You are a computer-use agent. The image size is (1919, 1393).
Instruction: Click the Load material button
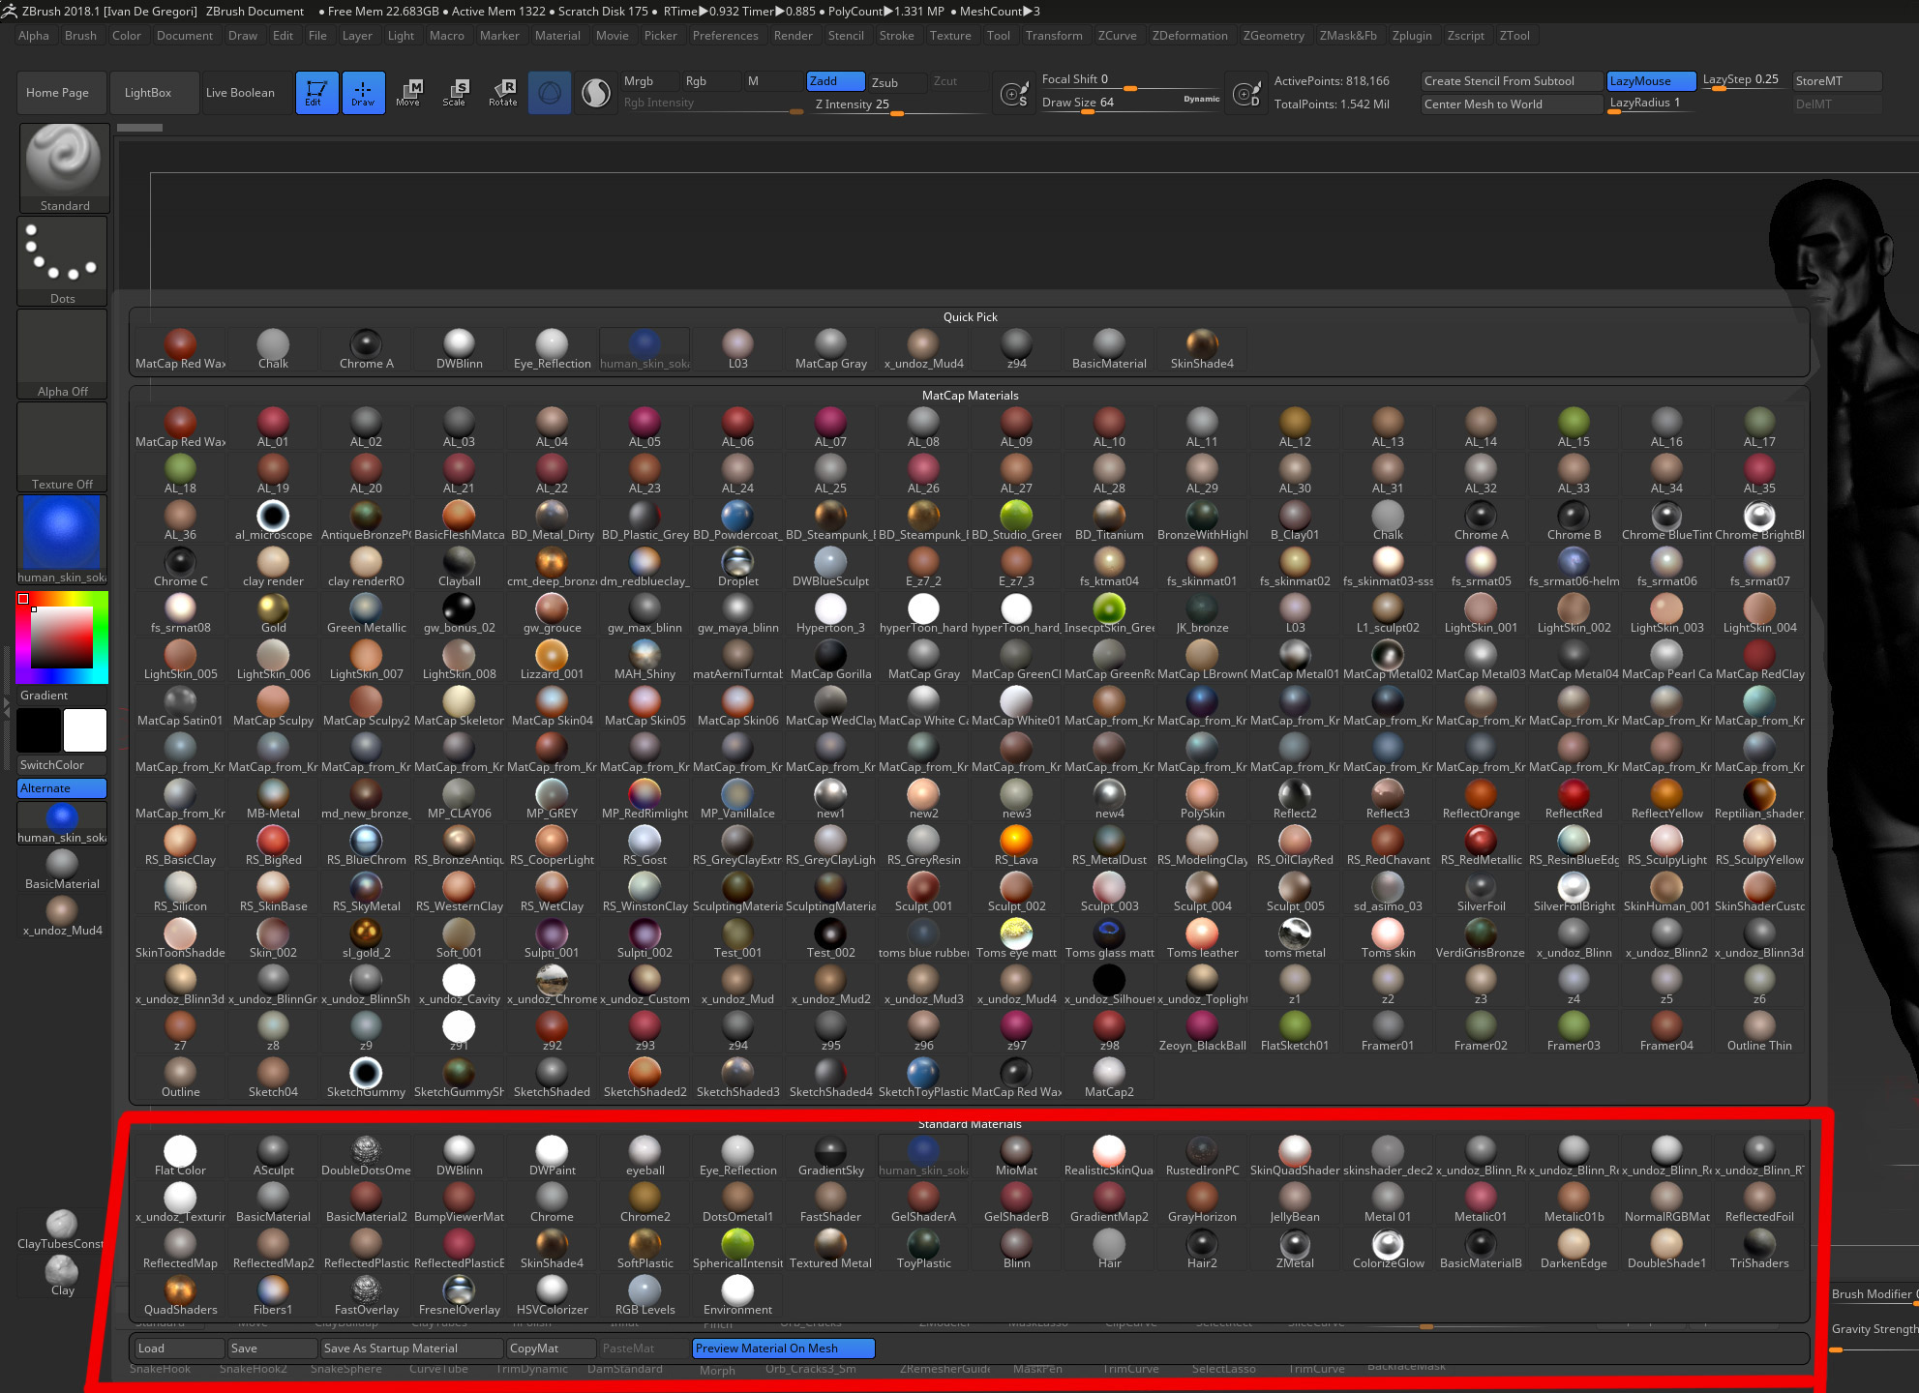(x=179, y=1349)
